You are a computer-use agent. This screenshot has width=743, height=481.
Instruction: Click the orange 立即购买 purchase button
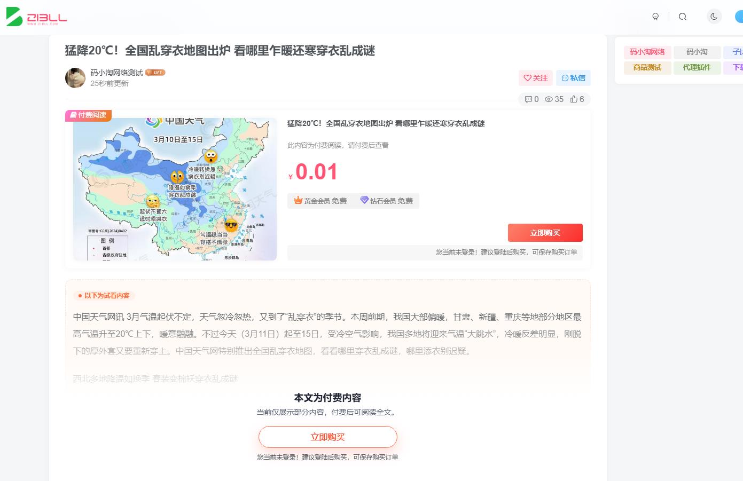pos(545,233)
